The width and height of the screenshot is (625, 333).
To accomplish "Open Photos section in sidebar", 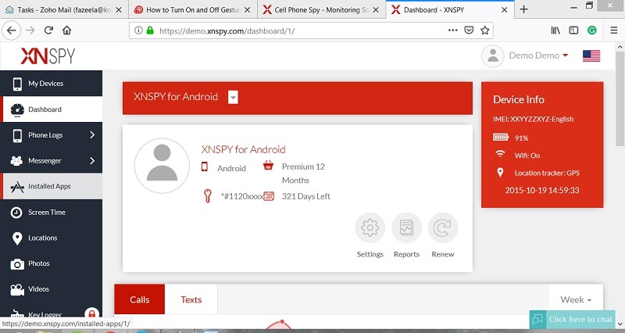I will 51,263.
